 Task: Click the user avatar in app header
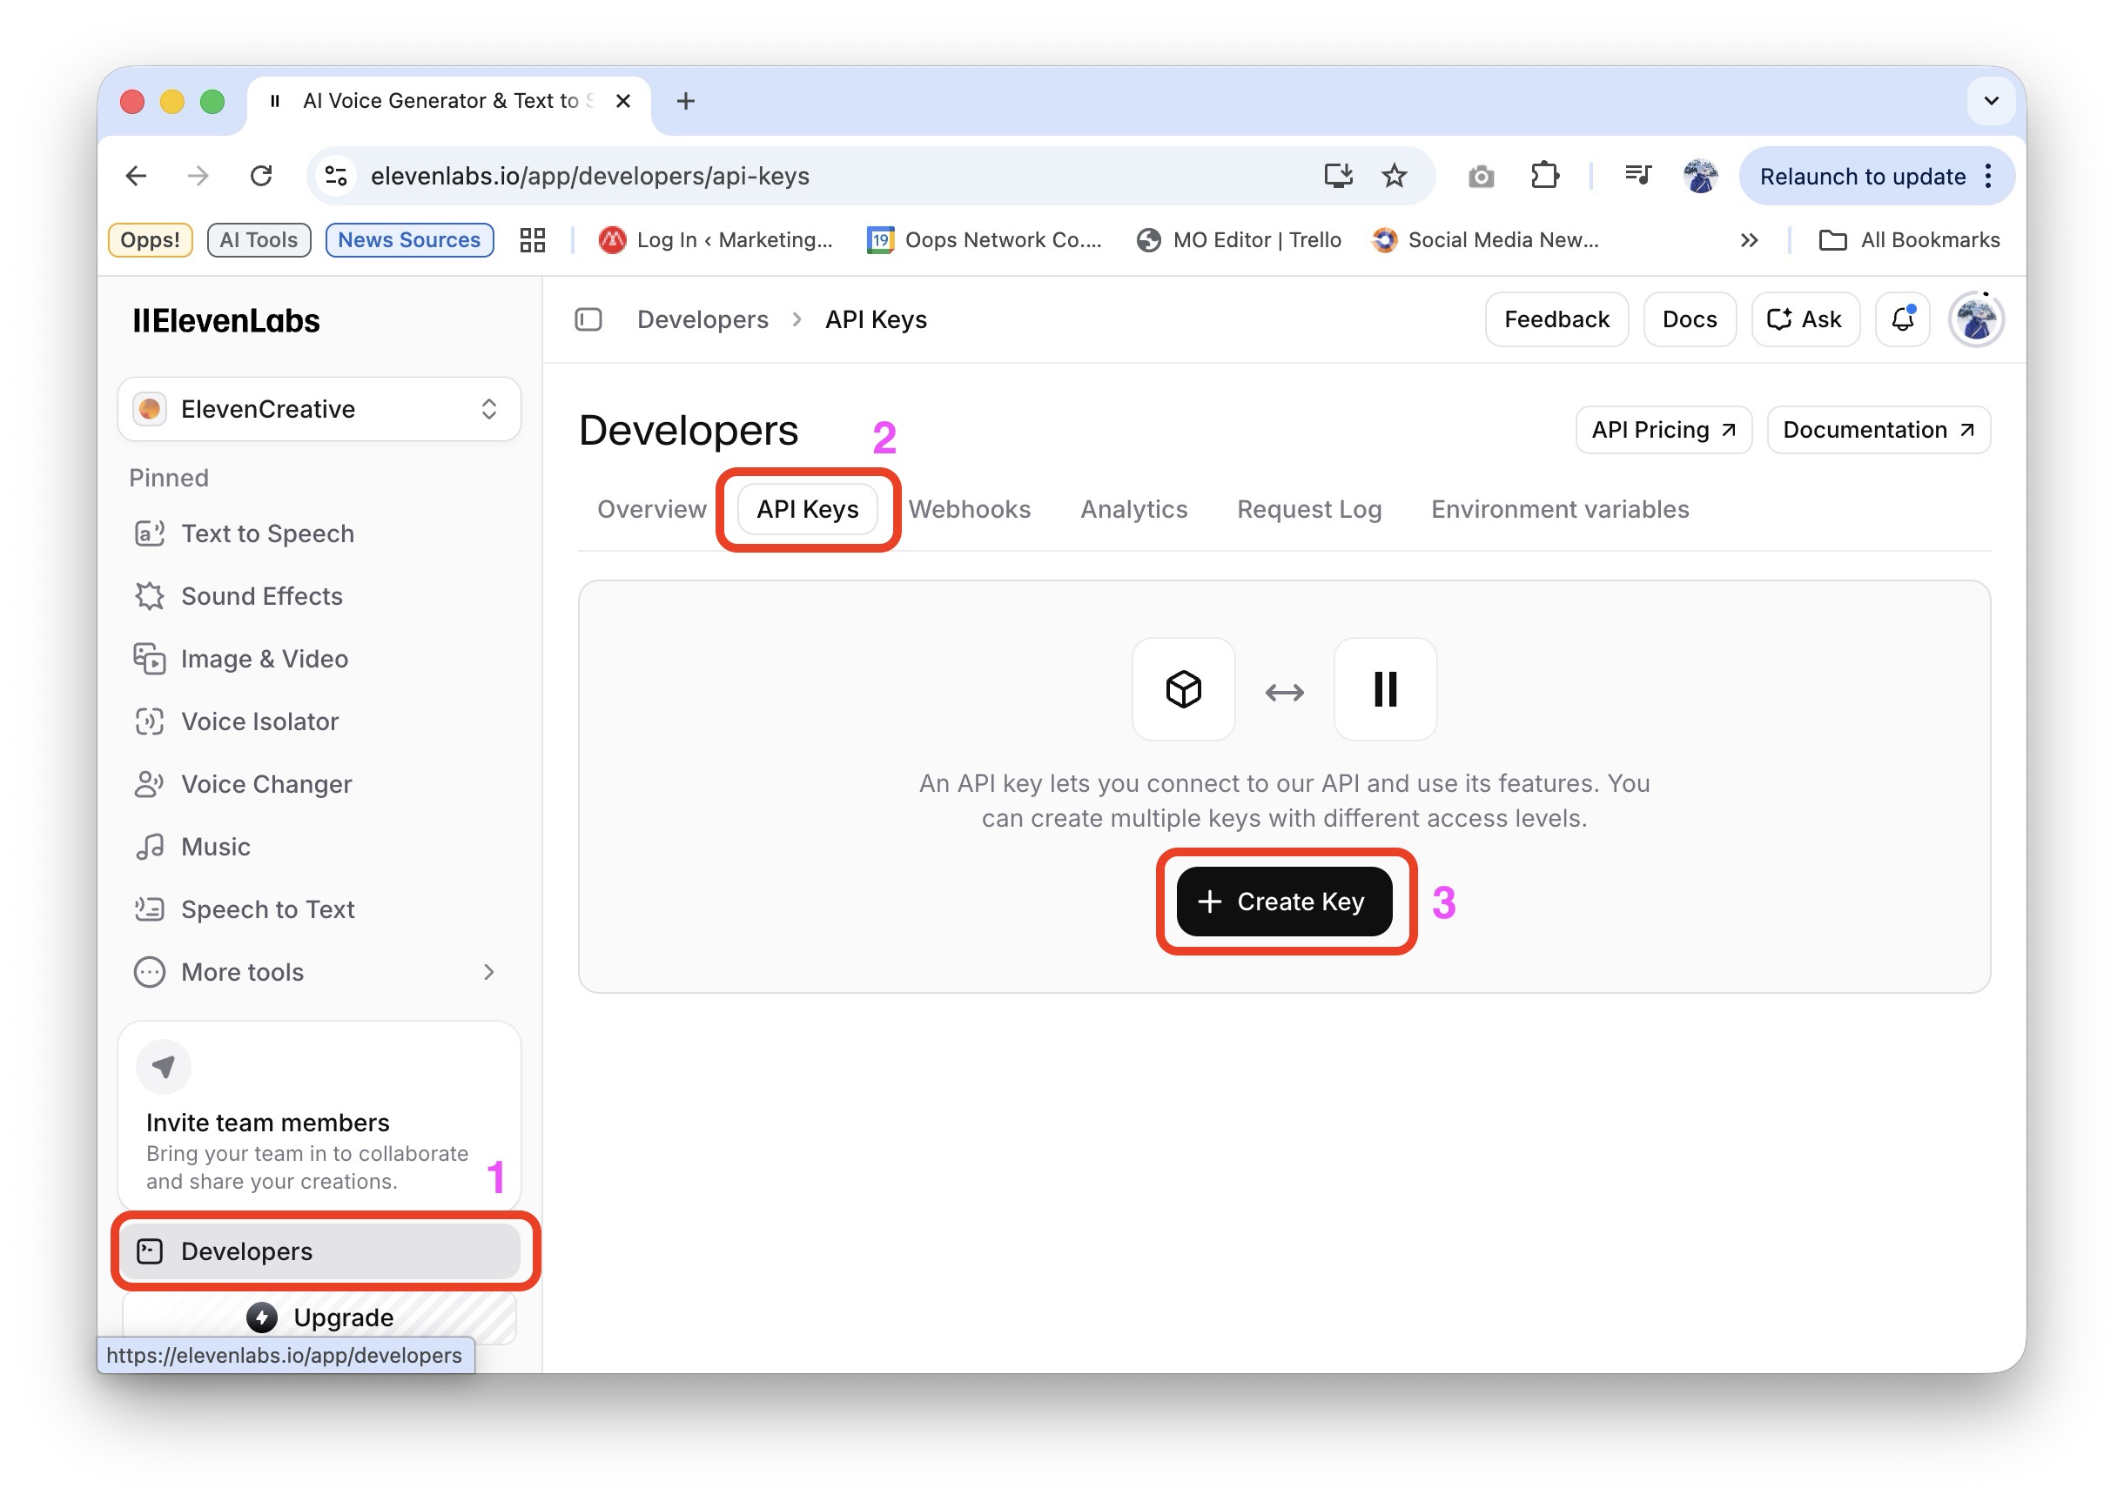[x=1976, y=320]
